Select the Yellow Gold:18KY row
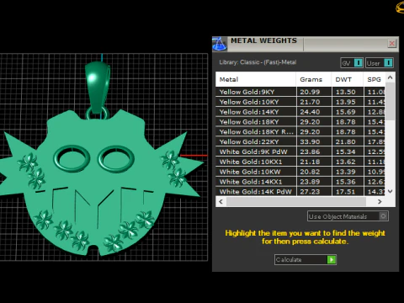 click(300, 122)
